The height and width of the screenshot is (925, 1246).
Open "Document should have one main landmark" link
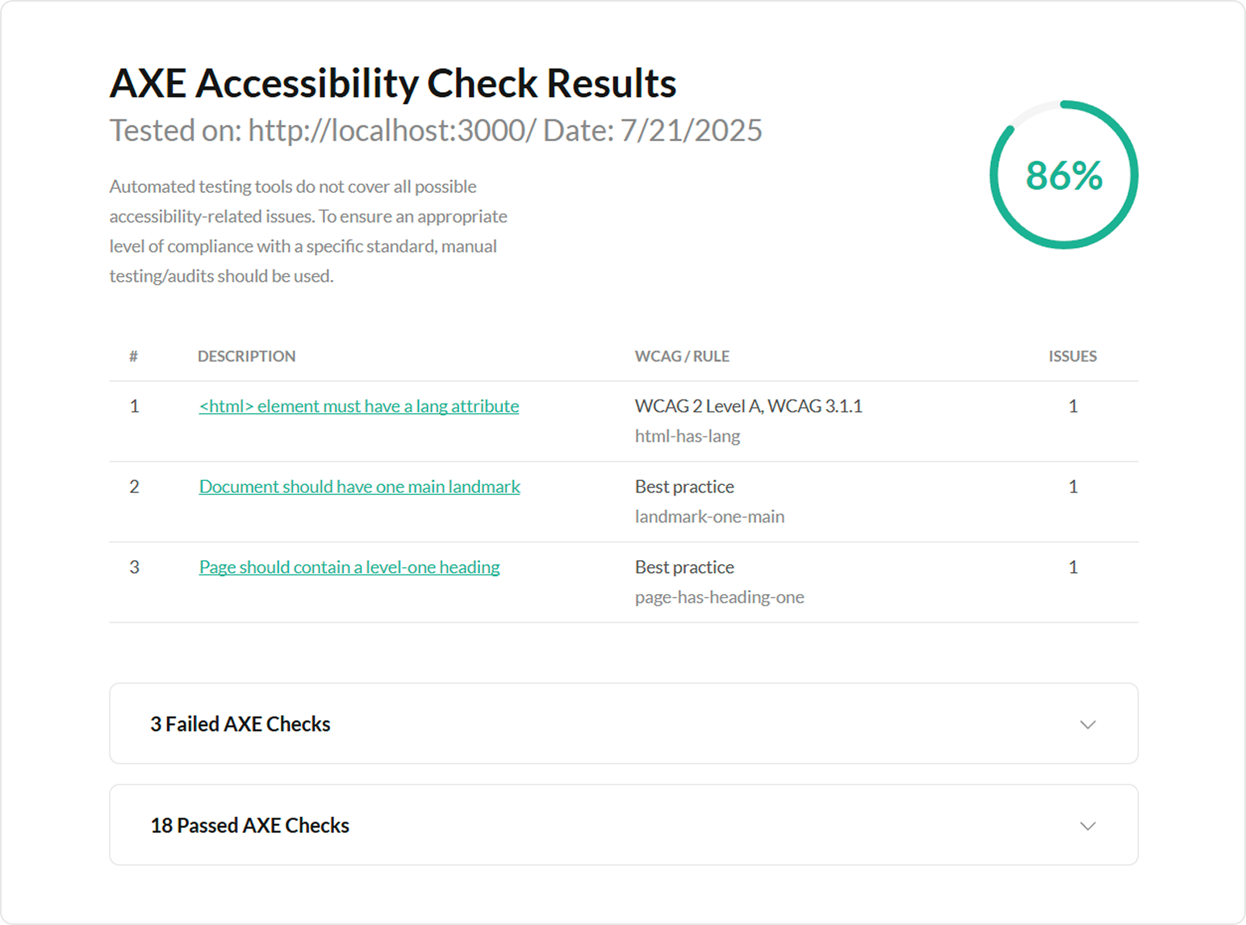(360, 487)
